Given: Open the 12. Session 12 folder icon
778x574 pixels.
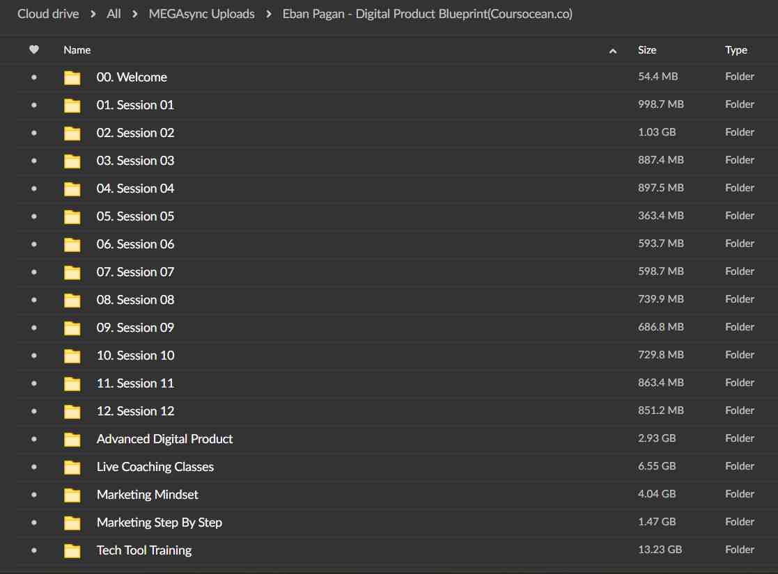Looking at the screenshot, I should (72, 411).
